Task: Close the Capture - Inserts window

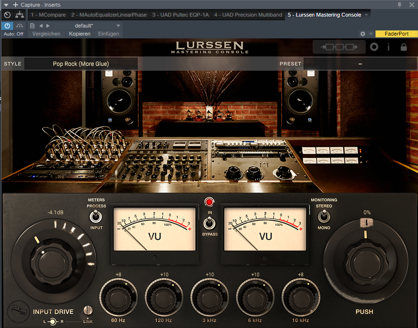Action: (x=411, y=5)
